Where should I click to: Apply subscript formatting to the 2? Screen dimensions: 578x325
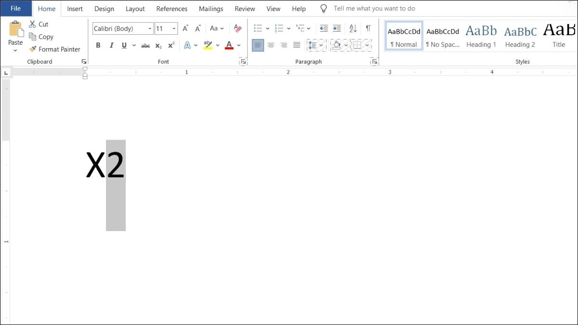point(158,46)
